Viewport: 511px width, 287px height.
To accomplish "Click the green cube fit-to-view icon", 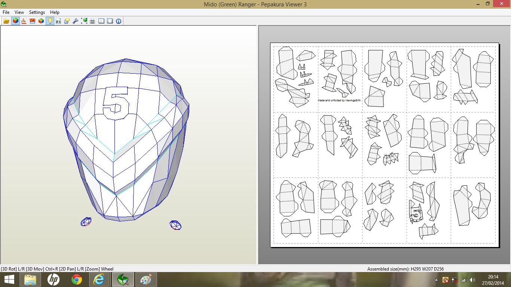I will point(84,21).
